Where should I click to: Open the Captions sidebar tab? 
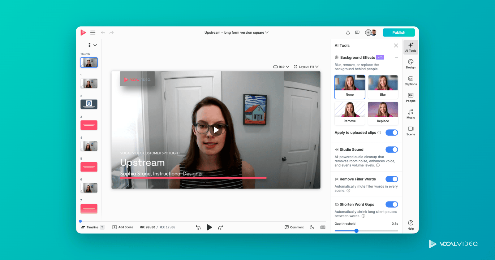[411, 80]
